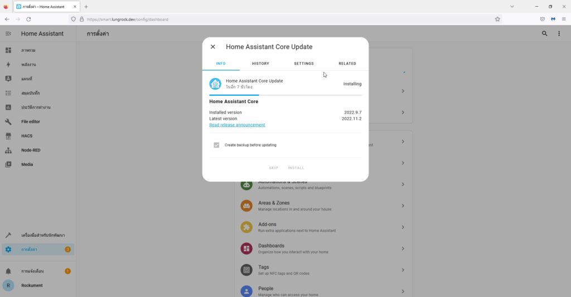Viewport: 571px width, 297px height.
Task: Click the People icon in the settings list
Action: tap(246, 291)
